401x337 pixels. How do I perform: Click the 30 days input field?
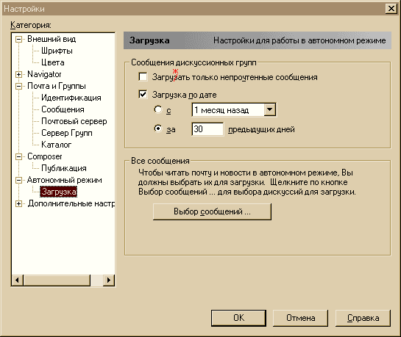(x=207, y=129)
